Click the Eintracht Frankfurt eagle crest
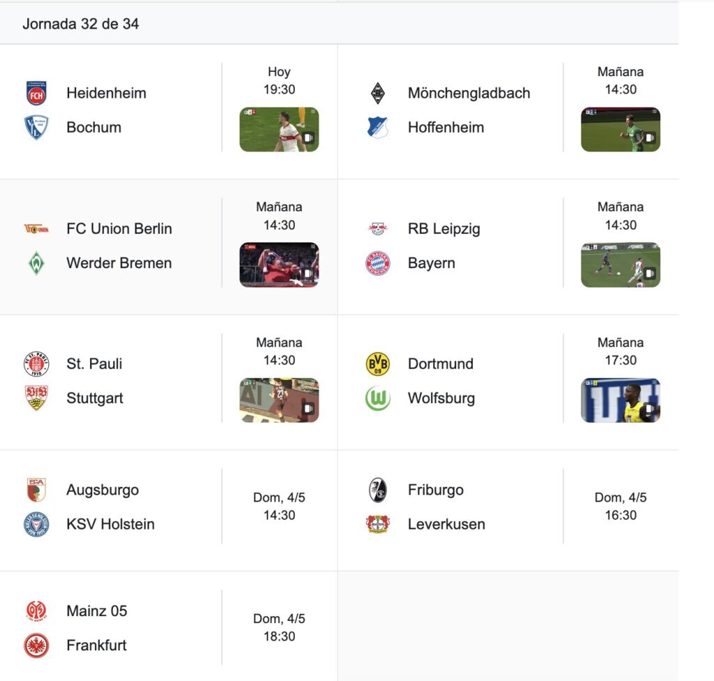This screenshot has width=714, height=681. (x=36, y=645)
